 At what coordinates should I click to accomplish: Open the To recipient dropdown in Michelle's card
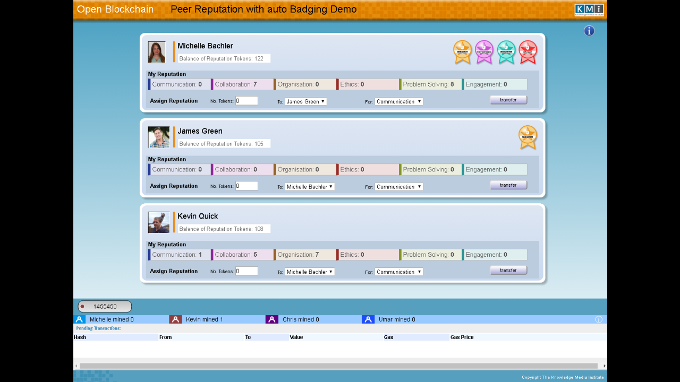tap(305, 101)
